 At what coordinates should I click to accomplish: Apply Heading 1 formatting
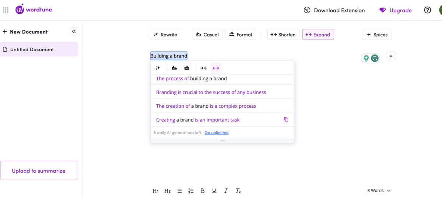click(x=156, y=191)
